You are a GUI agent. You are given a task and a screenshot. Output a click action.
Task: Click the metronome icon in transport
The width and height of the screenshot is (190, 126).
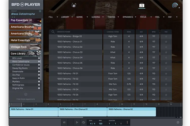127,122
